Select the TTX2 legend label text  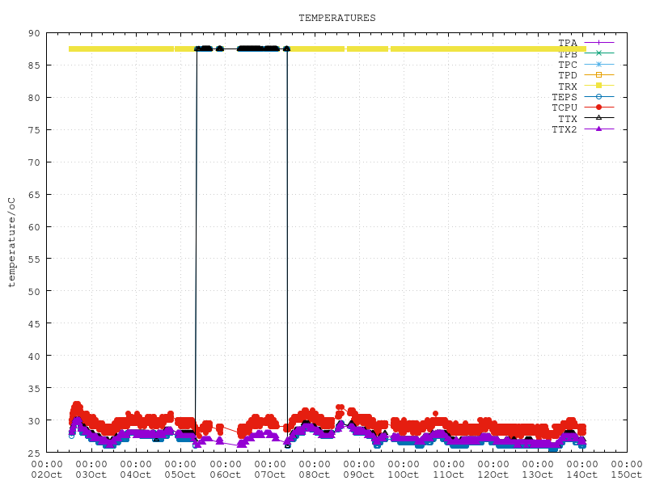pos(565,129)
